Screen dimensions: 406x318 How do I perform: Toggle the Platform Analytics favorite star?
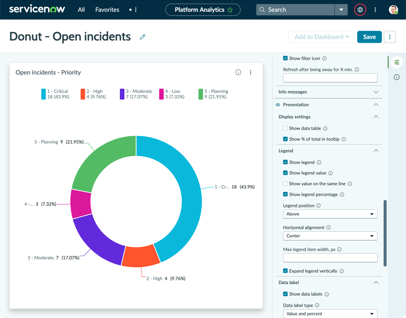230,10
